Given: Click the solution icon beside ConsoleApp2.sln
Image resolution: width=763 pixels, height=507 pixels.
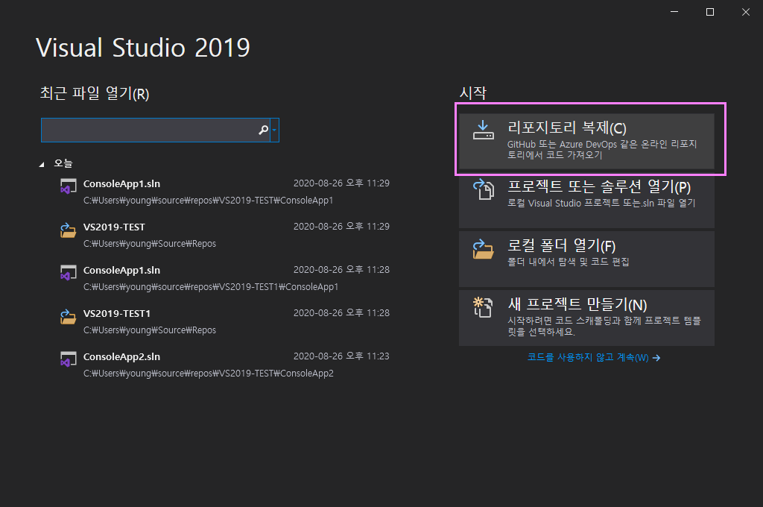Looking at the screenshot, I should tap(68, 359).
